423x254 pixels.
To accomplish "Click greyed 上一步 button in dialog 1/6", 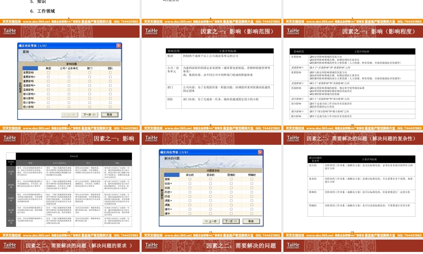I will (69, 115).
